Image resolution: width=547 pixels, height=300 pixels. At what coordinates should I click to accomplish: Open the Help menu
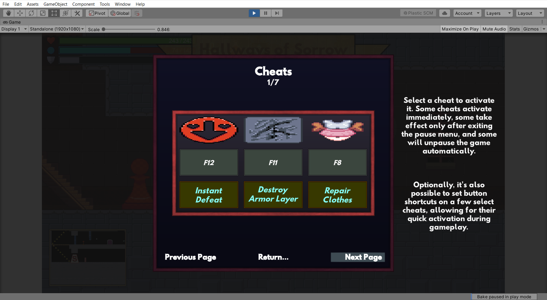140,4
